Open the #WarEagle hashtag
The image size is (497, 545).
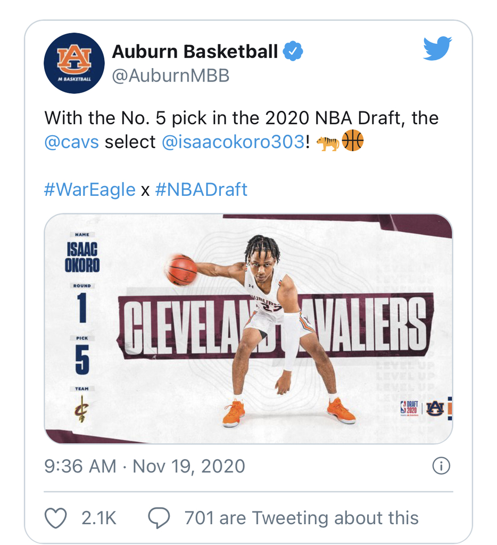90,190
